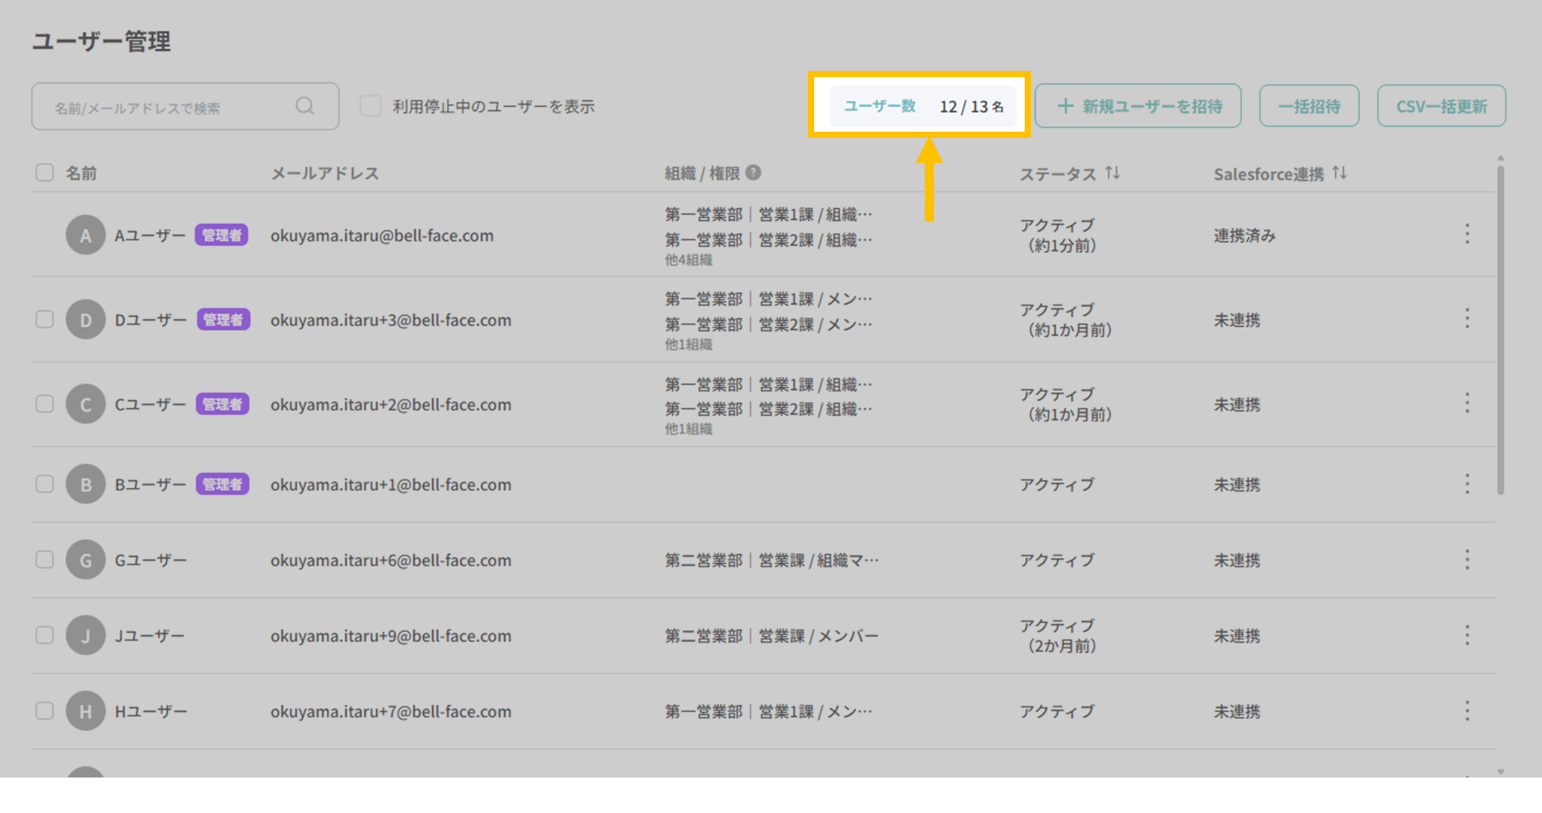The image size is (1542, 813).
Task: Click the CSV一括更新 button
Action: tap(1441, 106)
